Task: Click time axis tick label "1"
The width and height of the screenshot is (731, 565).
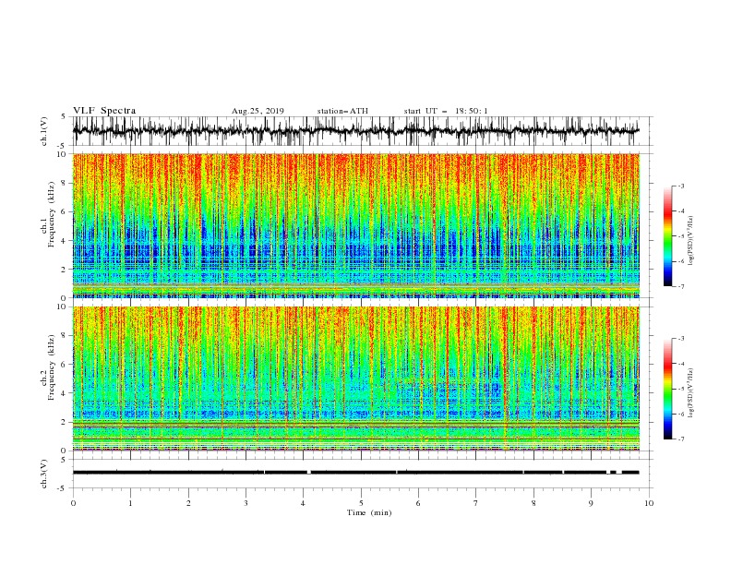Action: (x=130, y=503)
